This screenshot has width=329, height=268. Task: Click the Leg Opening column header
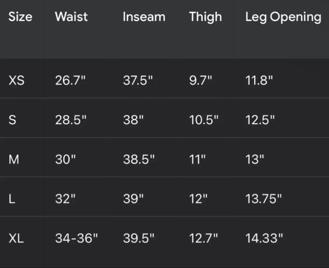[283, 17]
